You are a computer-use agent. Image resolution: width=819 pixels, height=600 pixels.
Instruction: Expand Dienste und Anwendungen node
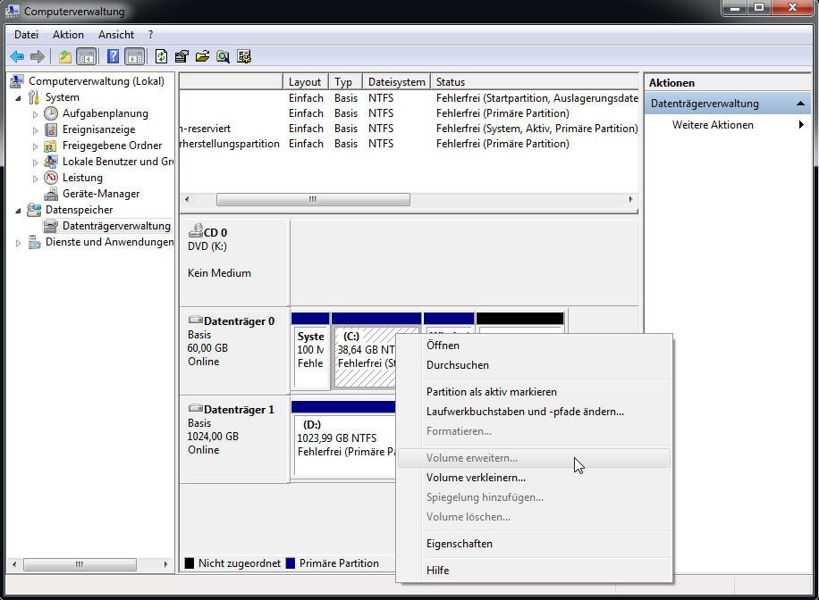tap(18, 243)
